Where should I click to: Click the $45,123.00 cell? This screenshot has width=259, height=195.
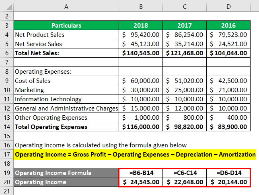click(141, 44)
